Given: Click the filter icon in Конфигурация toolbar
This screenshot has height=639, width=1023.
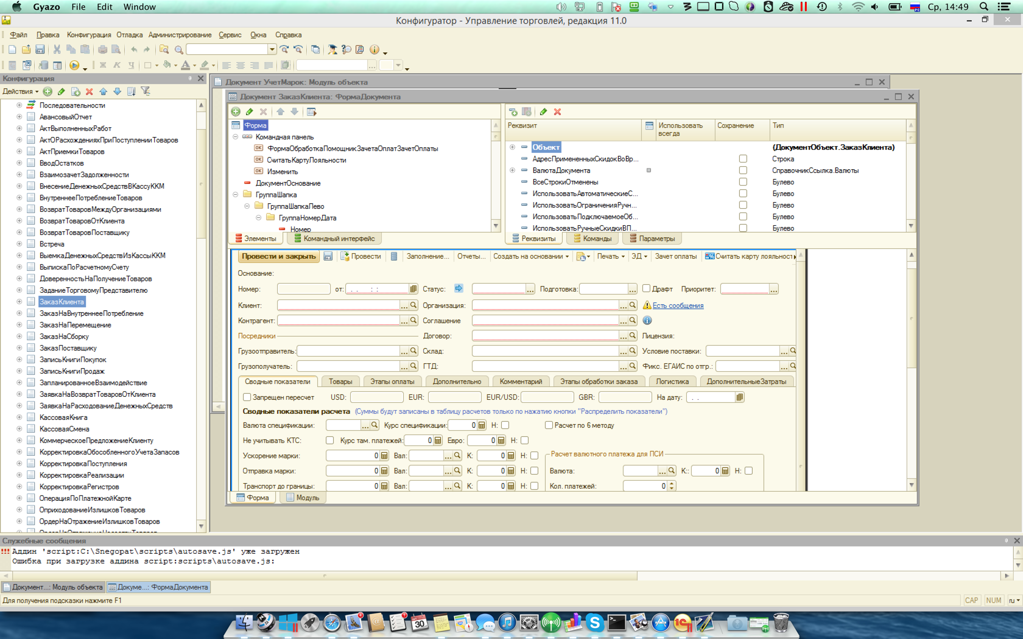Looking at the screenshot, I should 146,91.
